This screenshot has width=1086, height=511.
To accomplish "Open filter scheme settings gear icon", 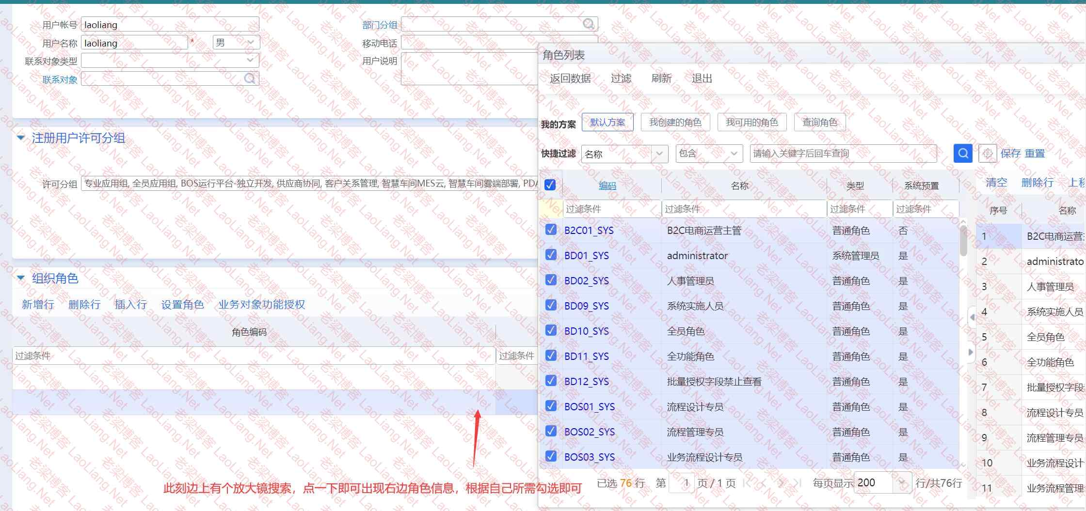I will (987, 154).
